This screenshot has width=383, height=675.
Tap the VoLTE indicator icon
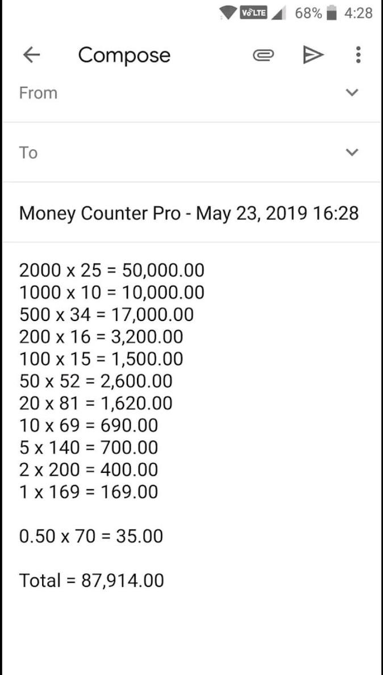click(x=253, y=13)
